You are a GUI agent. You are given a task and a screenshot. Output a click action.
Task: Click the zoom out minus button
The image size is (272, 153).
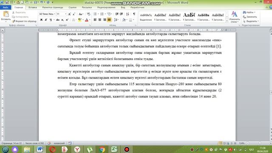click(x=248, y=143)
